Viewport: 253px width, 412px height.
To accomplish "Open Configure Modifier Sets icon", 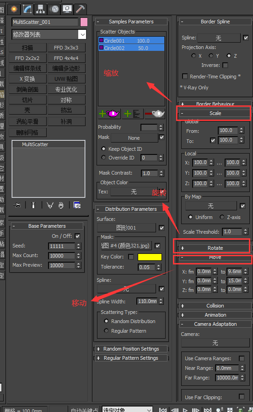I will click(x=77, y=205).
